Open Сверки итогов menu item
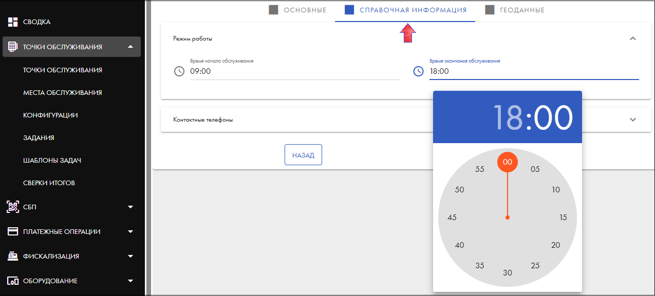655x296 pixels. point(49,183)
